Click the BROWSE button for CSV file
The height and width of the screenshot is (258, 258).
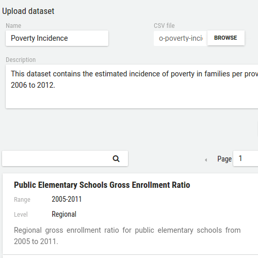coord(226,38)
